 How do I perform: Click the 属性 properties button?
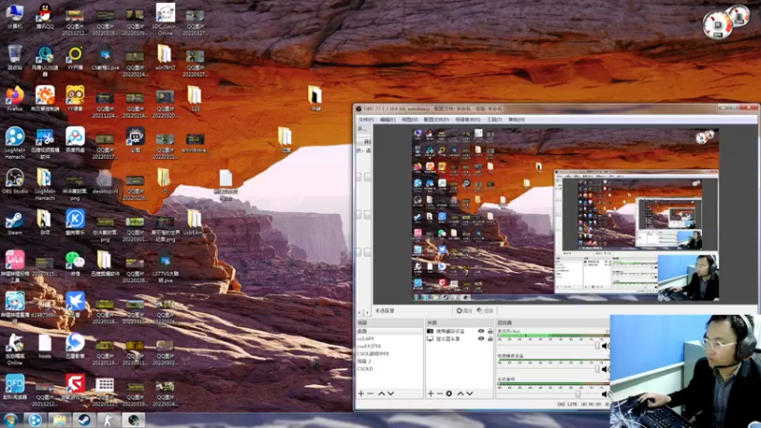(464, 311)
